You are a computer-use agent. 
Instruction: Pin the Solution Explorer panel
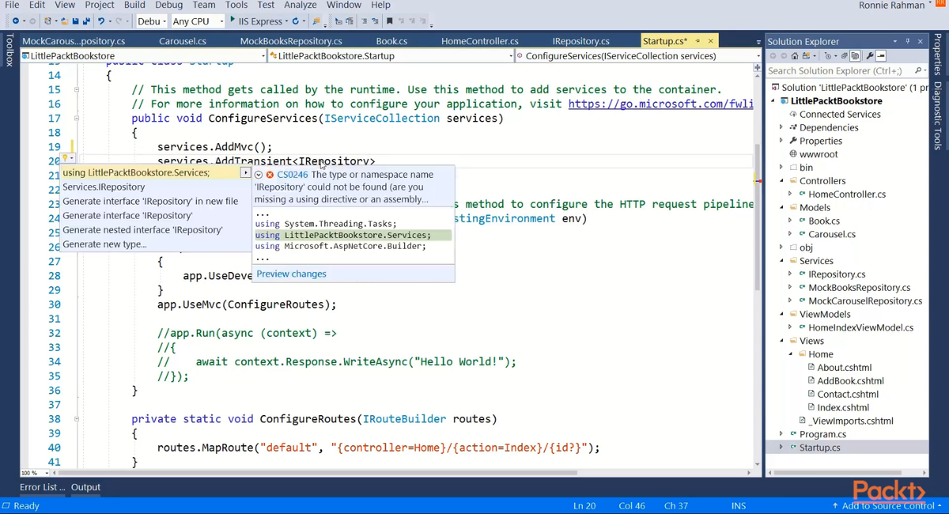pos(907,41)
